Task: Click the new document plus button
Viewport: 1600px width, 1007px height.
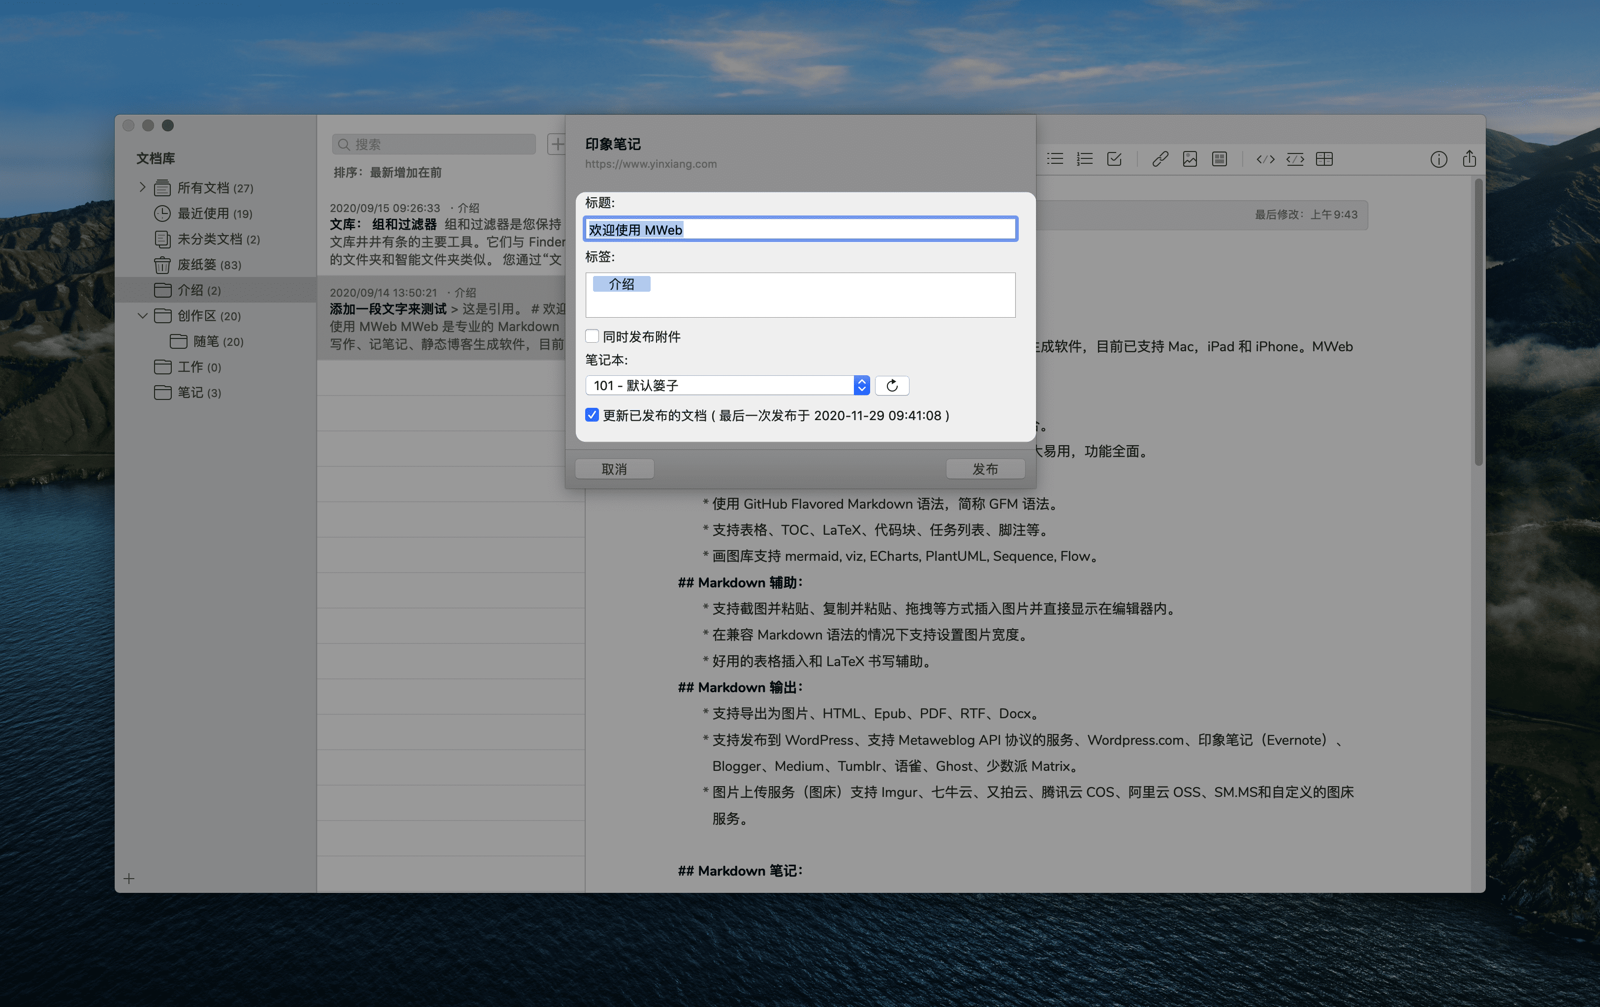Action: (x=557, y=144)
